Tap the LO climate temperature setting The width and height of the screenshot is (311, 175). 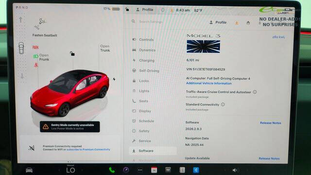tap(70, 170)
